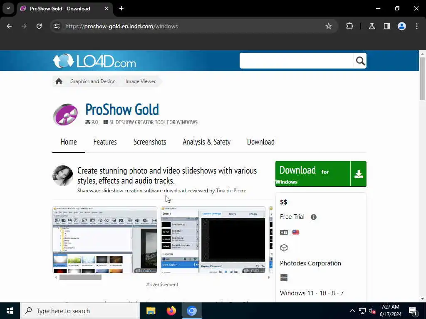Show Free Trial info icon details

(314, 217)
